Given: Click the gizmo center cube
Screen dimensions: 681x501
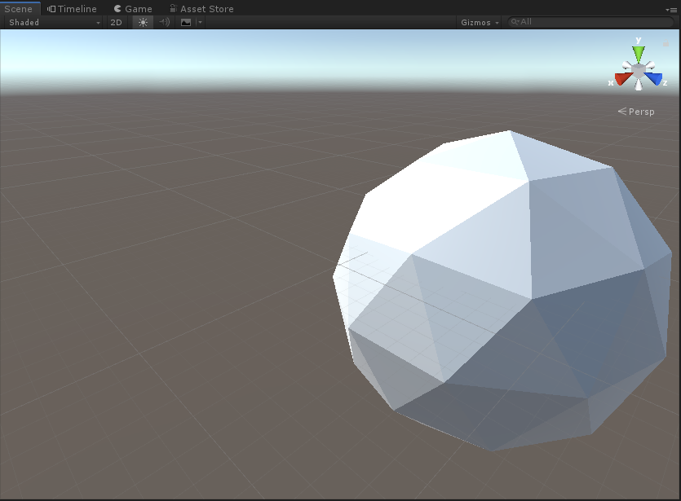Looking at the screenshot, I should point(639,71).
